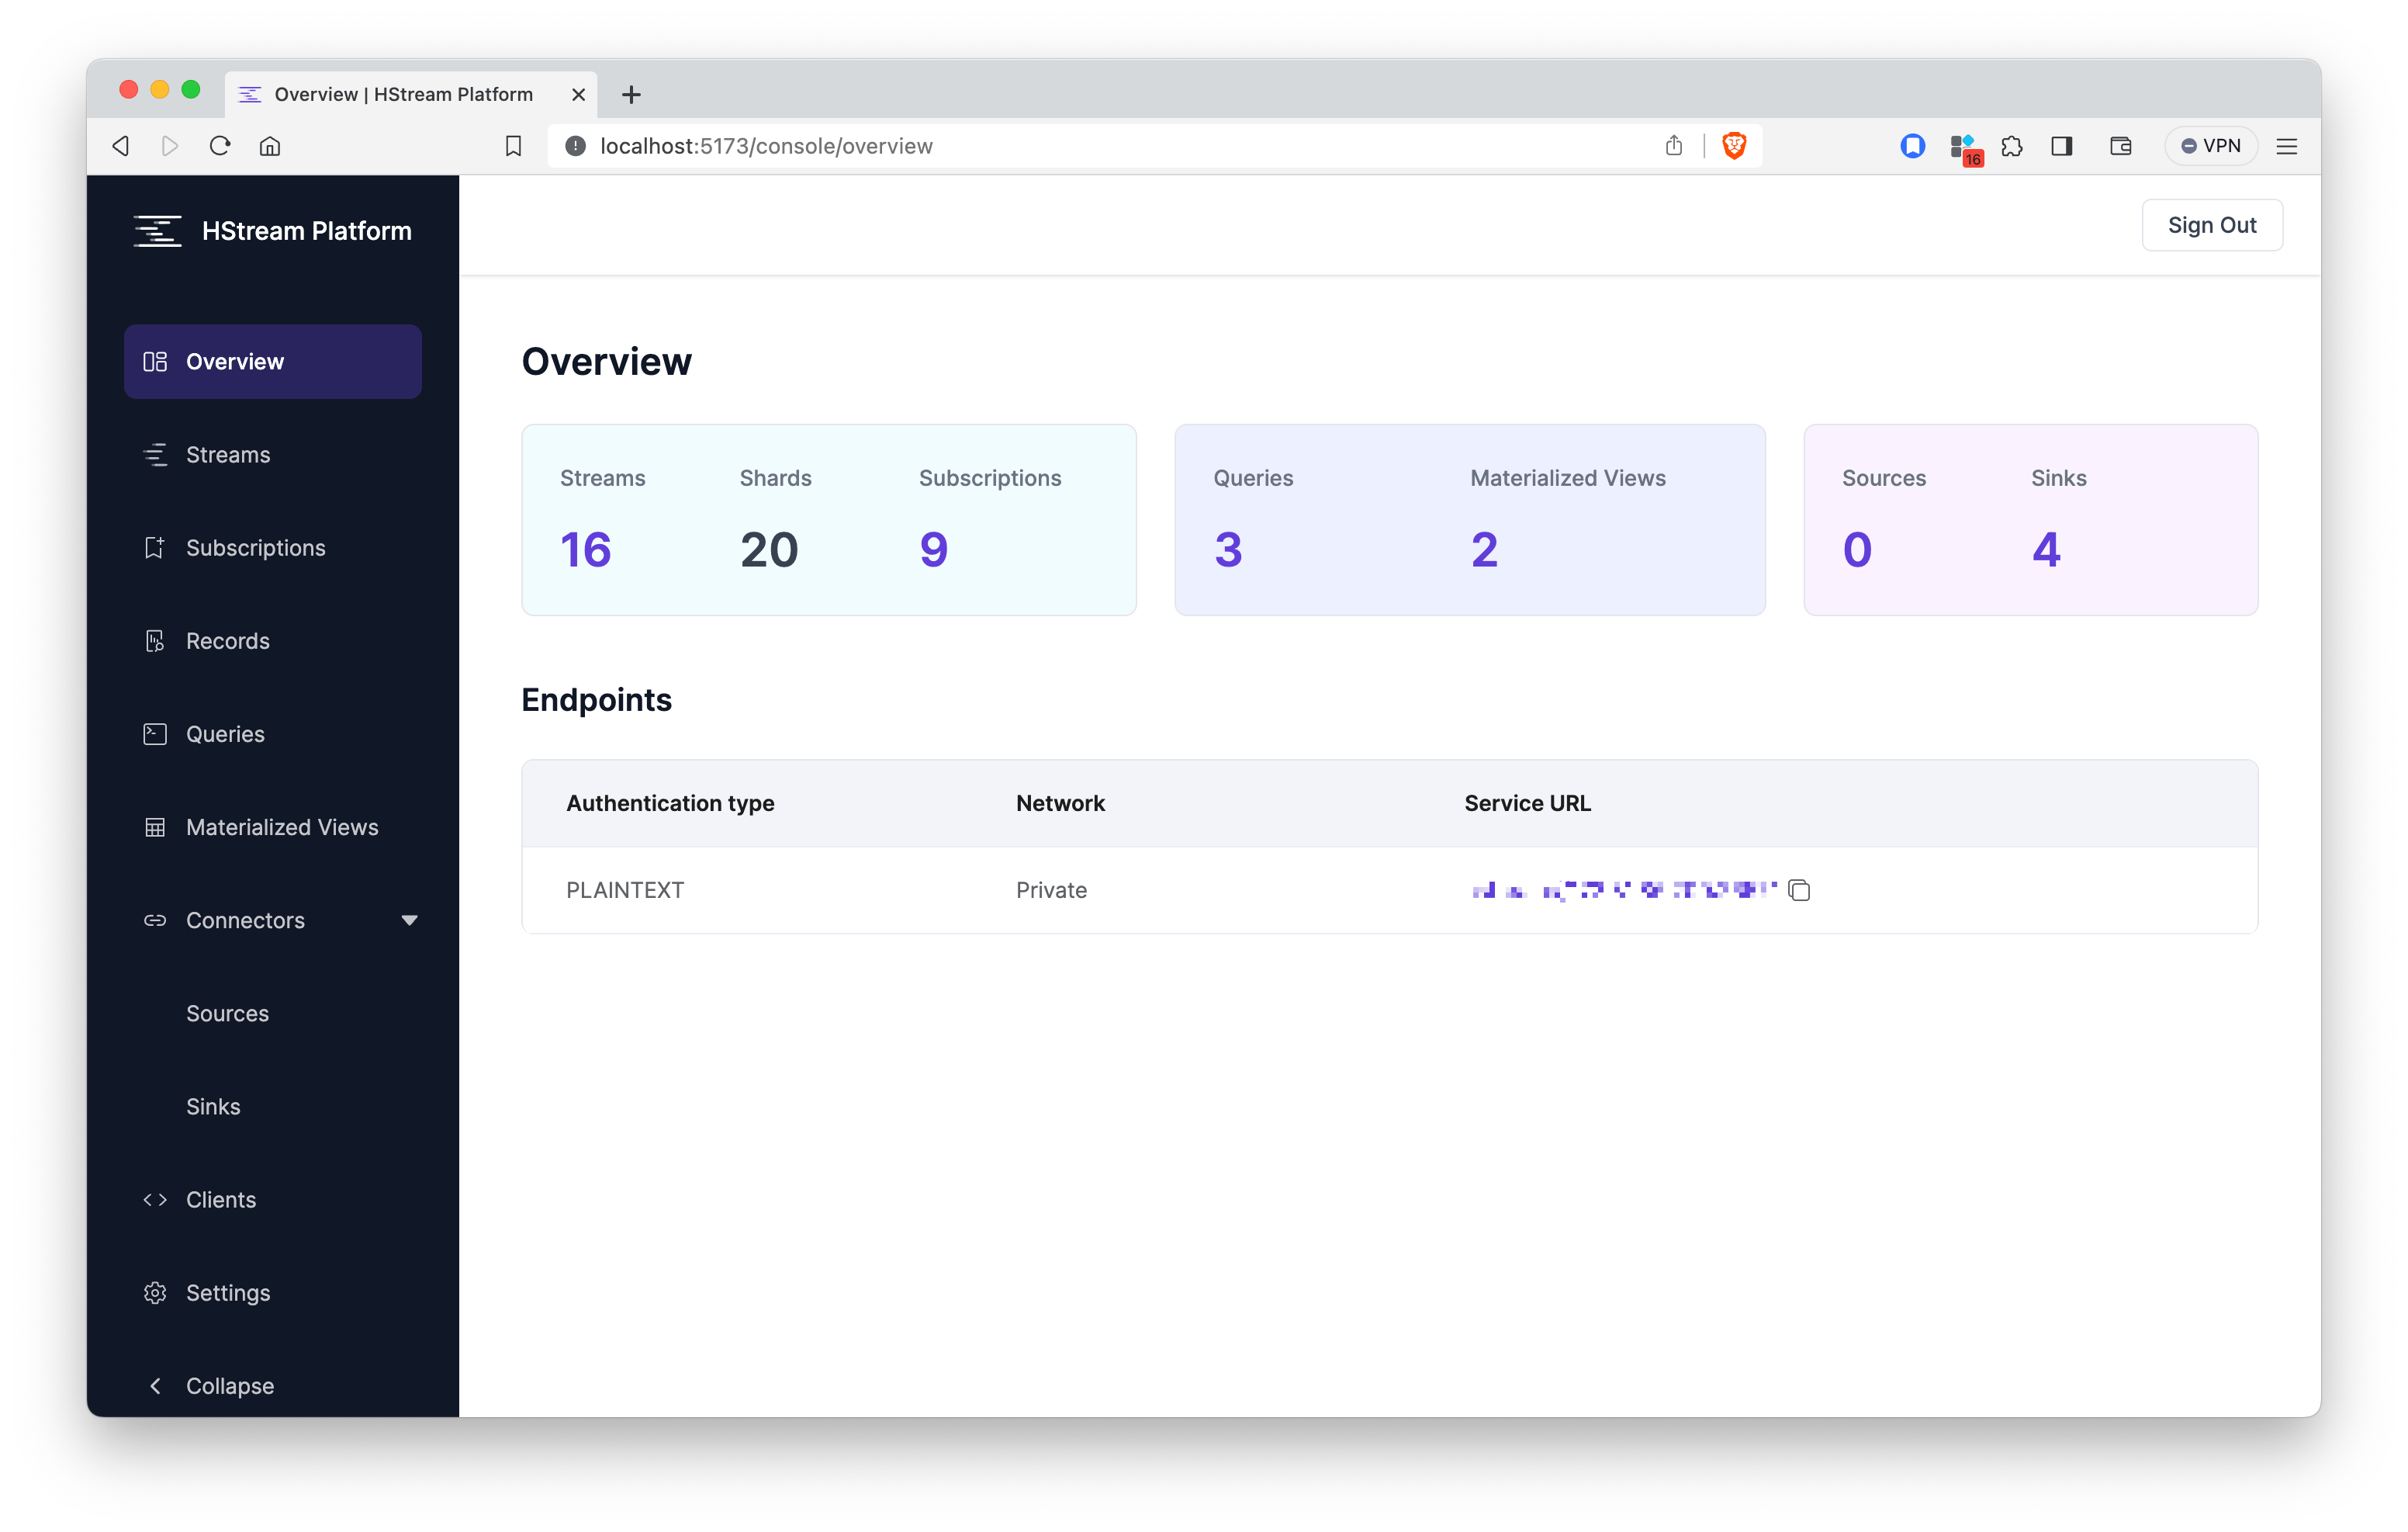Toggle the bookmark for this page
The image size is (2408, 1532).
pos(514,145)
